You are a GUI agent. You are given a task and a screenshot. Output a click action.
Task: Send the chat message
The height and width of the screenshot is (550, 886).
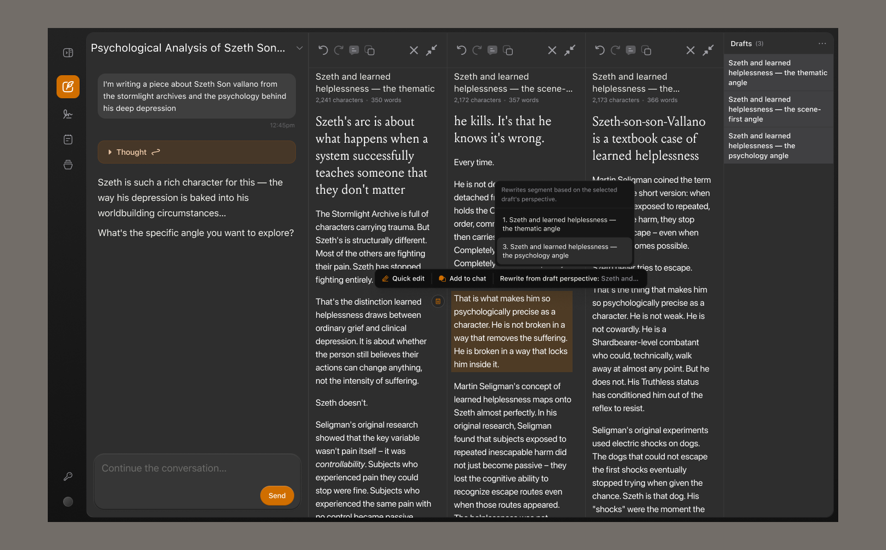coord(277,496)
